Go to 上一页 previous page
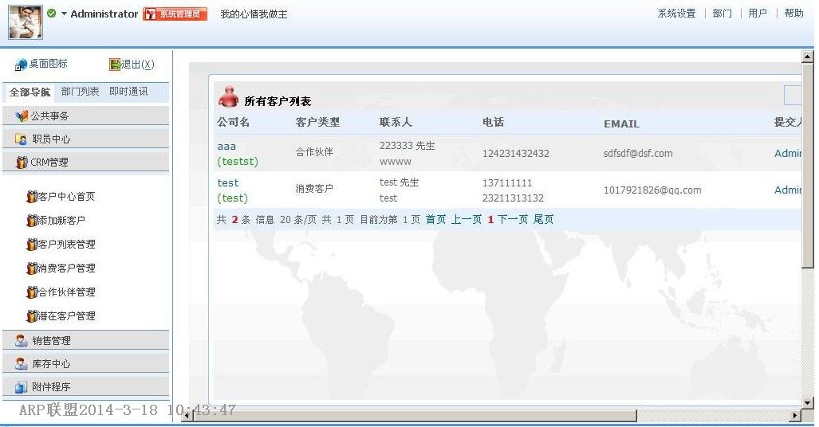This screenshot has width=819, height=427. pos(467,220)
